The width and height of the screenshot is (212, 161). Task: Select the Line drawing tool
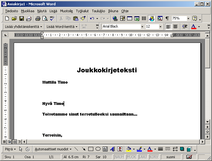(x=76, y=149)
